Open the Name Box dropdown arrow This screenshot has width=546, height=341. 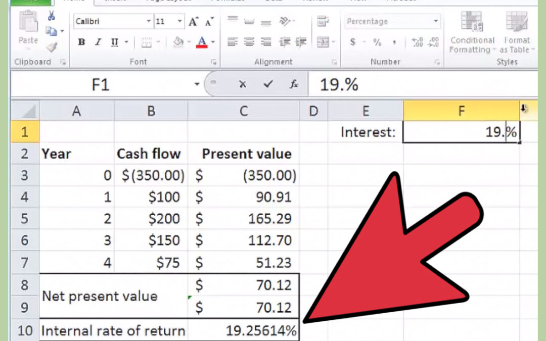tap(197, 84)
